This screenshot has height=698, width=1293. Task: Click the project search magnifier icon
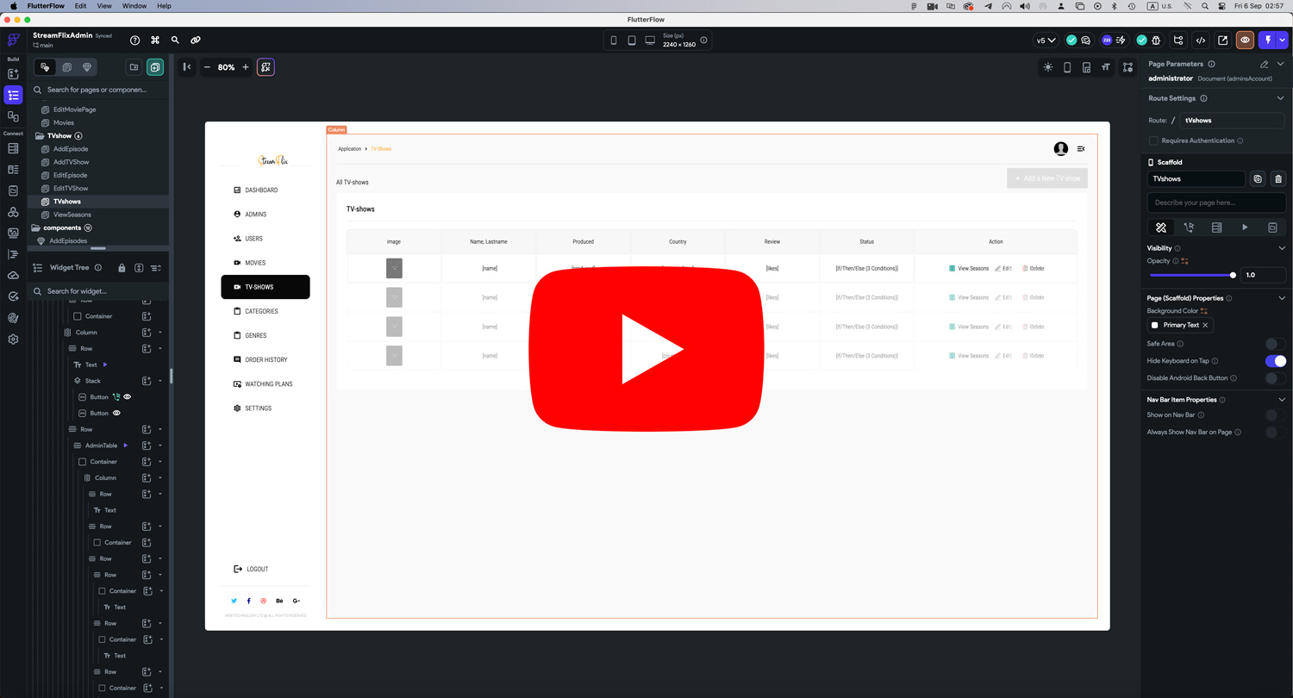[175, 40]
